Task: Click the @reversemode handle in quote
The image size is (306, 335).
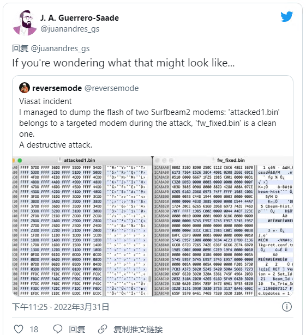Action: click(112, 88)
